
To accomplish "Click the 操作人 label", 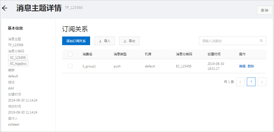I will [x=13, y=118].
